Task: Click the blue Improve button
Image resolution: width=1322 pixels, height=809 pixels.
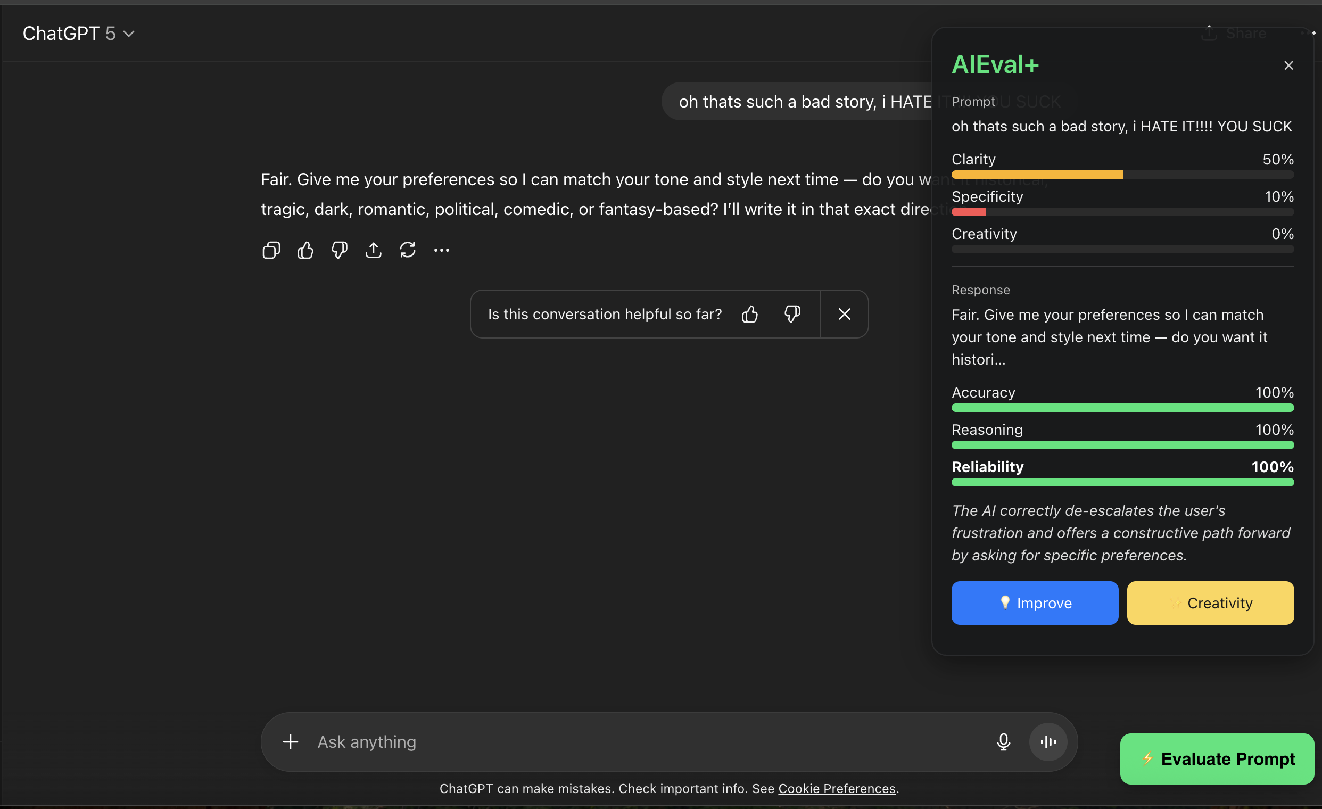Action: [1035, 603]
